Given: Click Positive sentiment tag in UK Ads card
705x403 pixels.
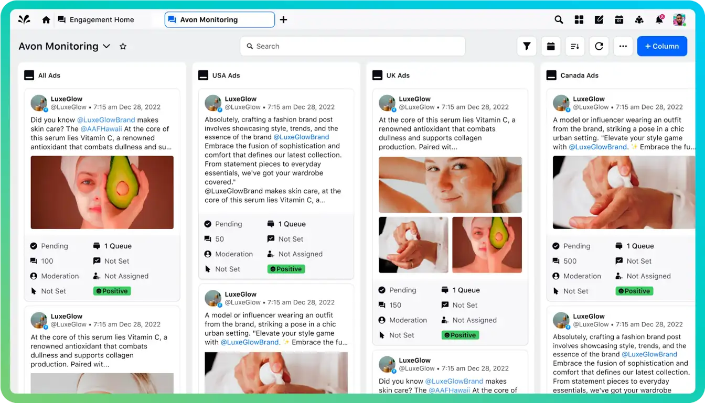Looking at the screenshot, I should 460,335.
